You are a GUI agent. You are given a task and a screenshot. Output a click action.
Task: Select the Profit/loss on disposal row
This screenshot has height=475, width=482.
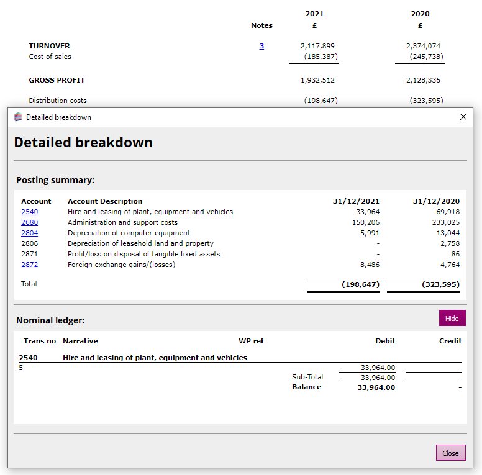tap(143, 254)
